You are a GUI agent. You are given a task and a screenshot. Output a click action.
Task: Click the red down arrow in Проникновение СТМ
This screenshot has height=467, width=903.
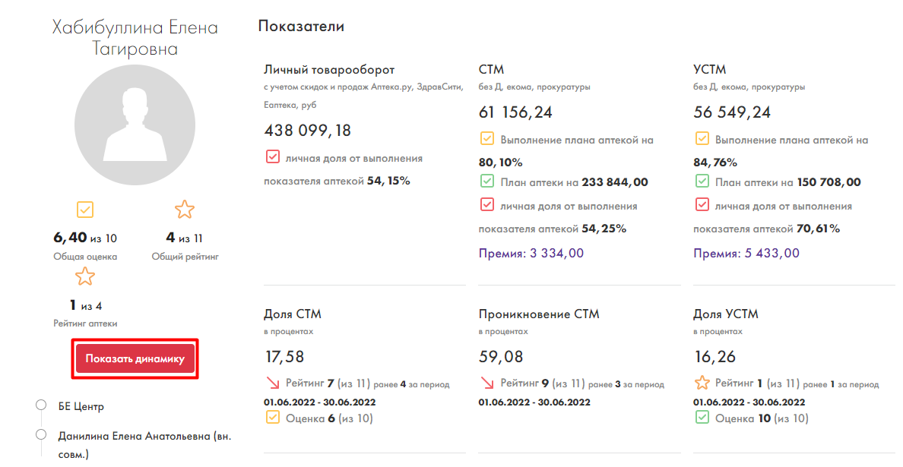(486, 383)
